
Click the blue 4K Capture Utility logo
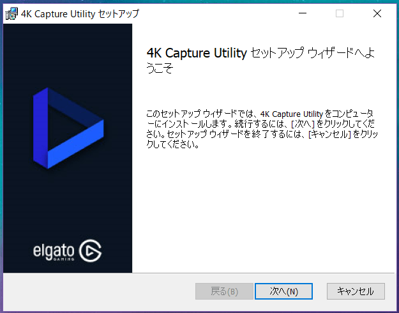[68, 128]
